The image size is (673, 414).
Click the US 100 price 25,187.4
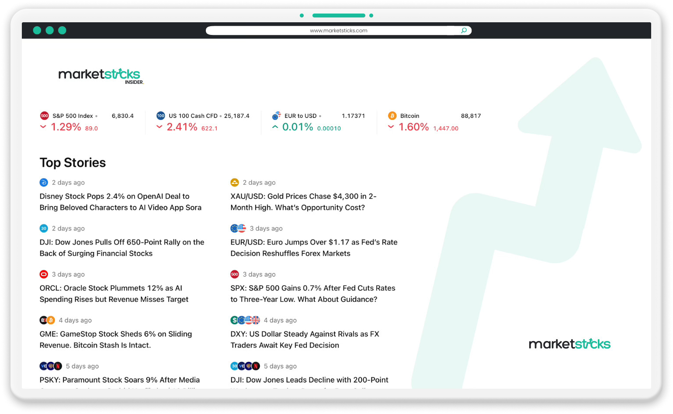point(237,116)
